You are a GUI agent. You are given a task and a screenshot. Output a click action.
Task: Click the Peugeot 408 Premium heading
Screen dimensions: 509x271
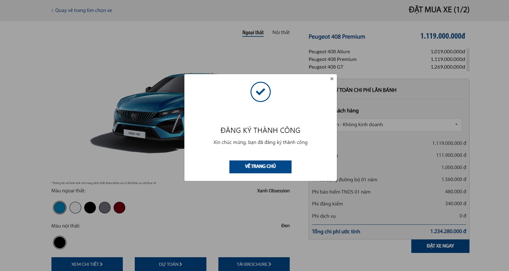click(337, 37)
